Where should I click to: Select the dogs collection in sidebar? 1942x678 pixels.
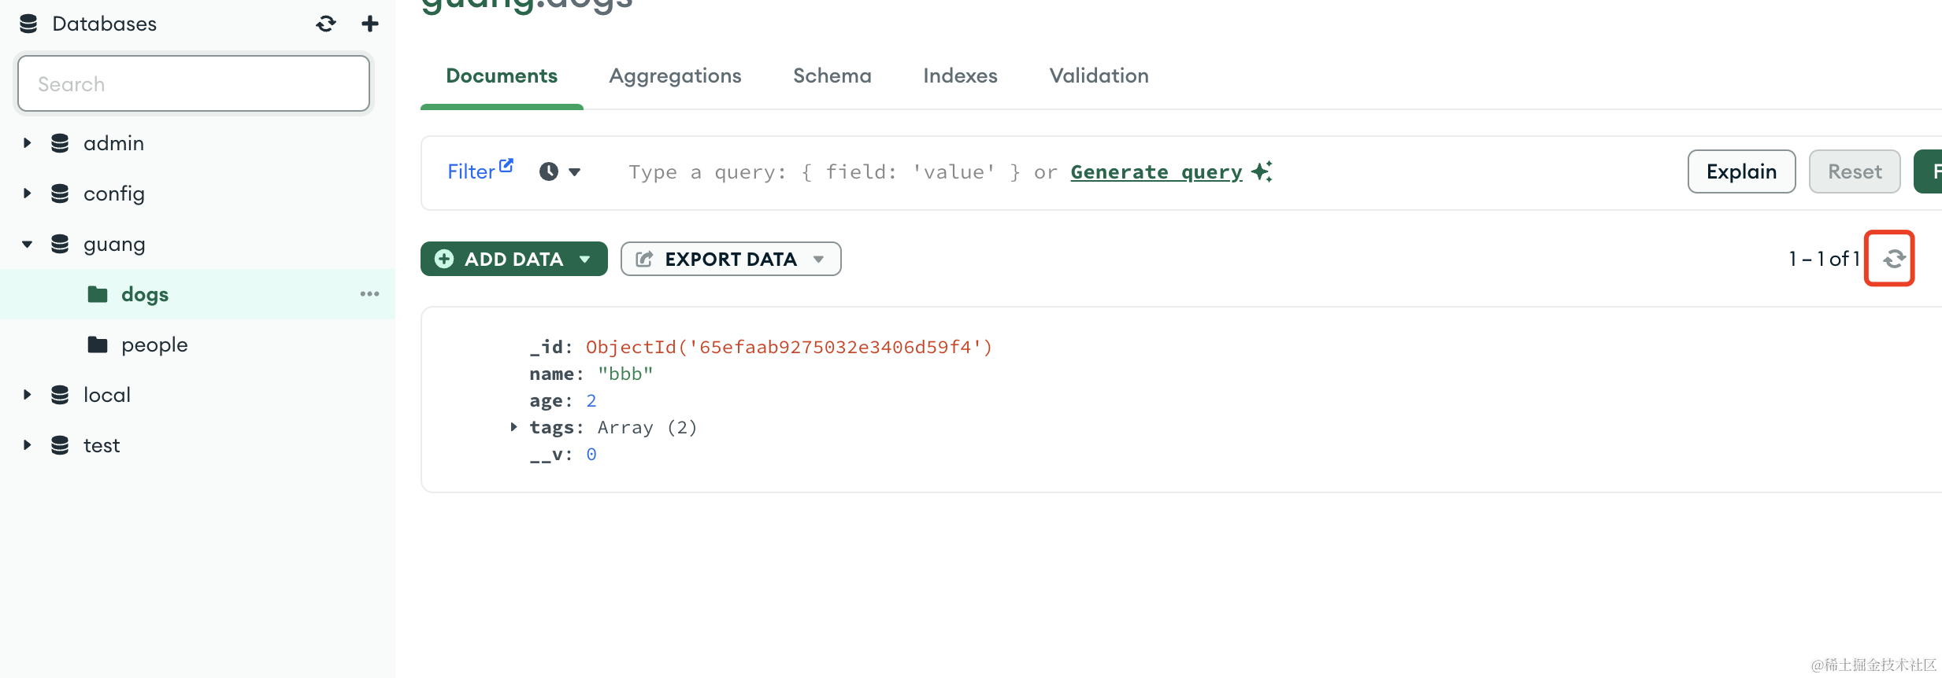pos(144,294)
